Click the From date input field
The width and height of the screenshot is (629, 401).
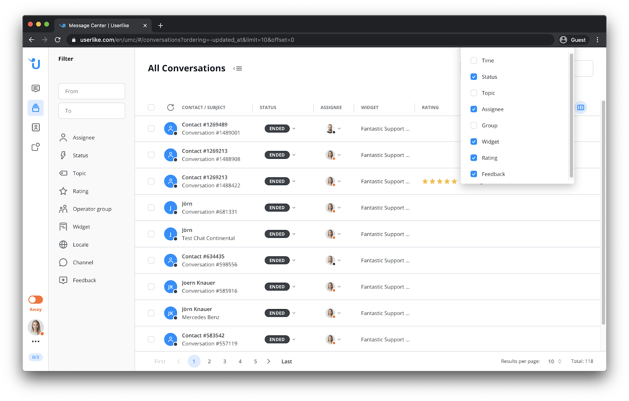92,91
